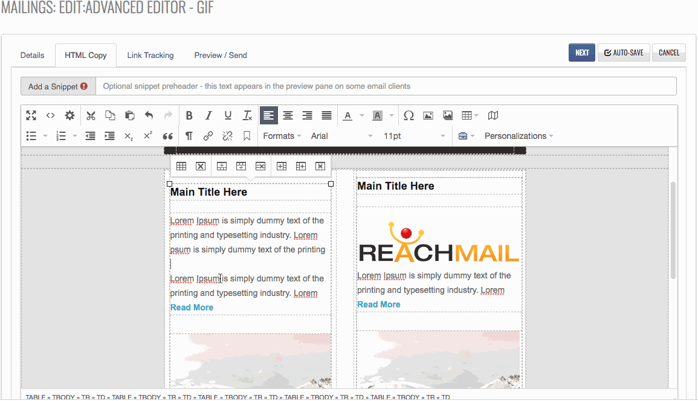Image resolution: width=698 pixels, height=401 pixels.
Task: Click the anchor bookmark icon
Action: point(247,136)
